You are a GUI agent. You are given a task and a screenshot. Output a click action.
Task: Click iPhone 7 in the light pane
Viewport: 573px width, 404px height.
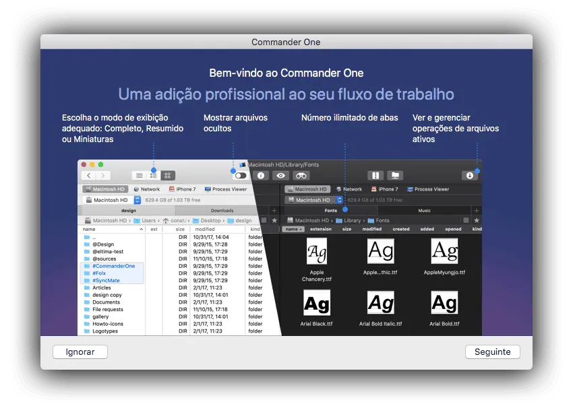[183, 189]
